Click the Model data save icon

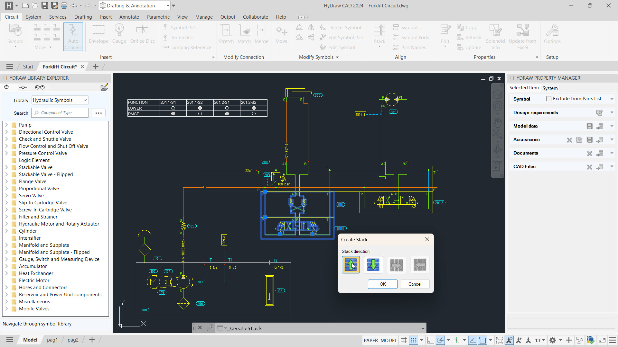point(589,126)
